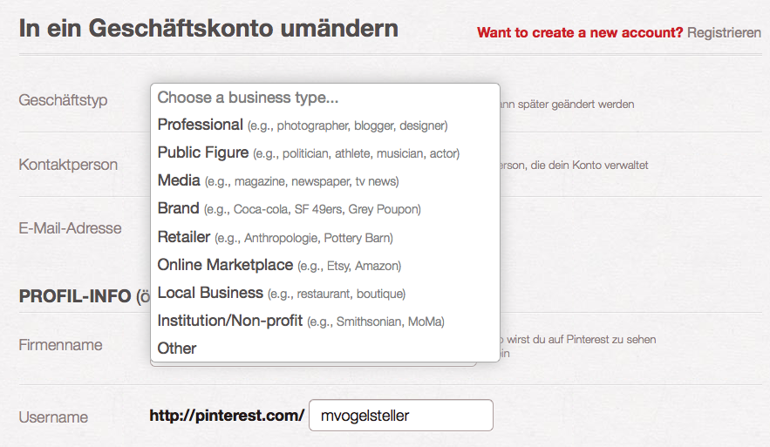This screenshot has height=447, width=770.
Task: Click the Geschäftstyp label
Action: 63,100
